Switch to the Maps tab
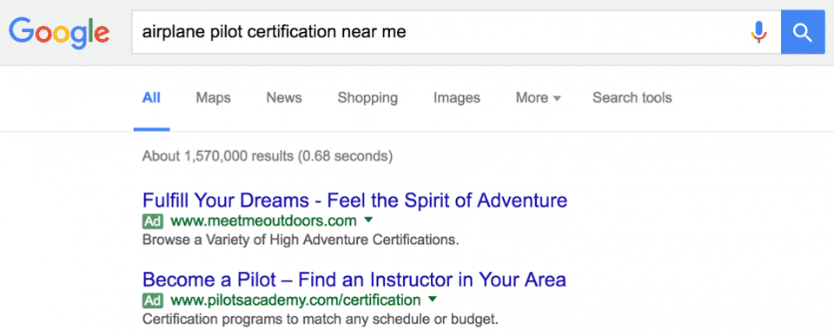 [x=214, y=98]
